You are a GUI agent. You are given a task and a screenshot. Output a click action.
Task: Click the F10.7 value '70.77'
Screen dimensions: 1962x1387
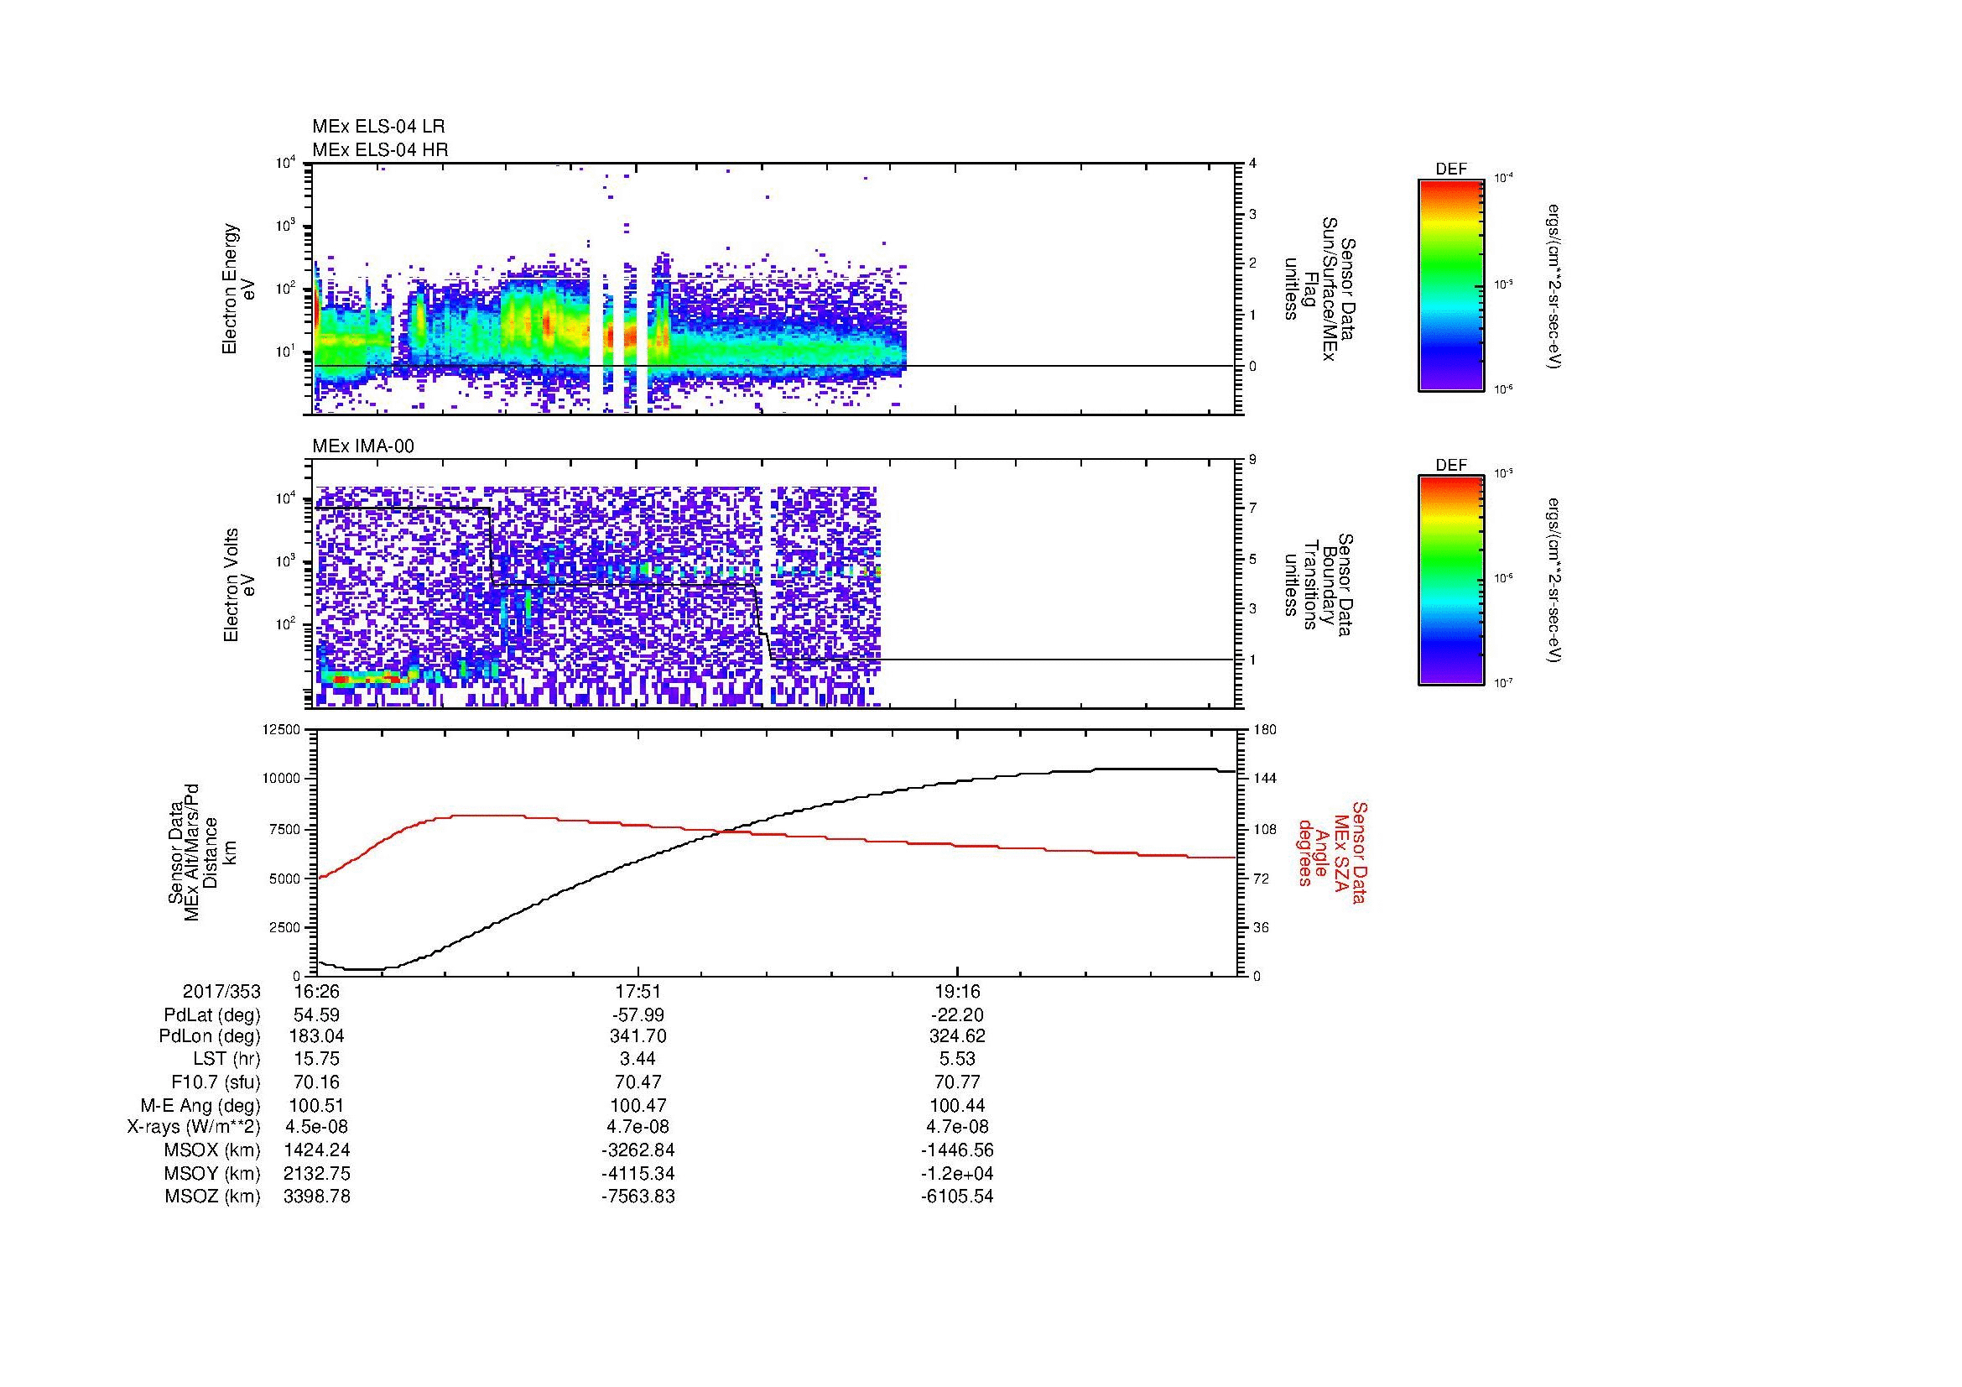(x=958, y=1082)
